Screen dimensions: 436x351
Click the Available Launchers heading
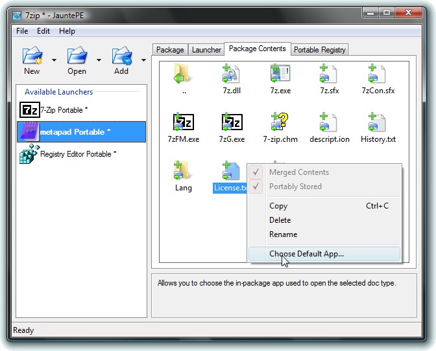[58, 92]
